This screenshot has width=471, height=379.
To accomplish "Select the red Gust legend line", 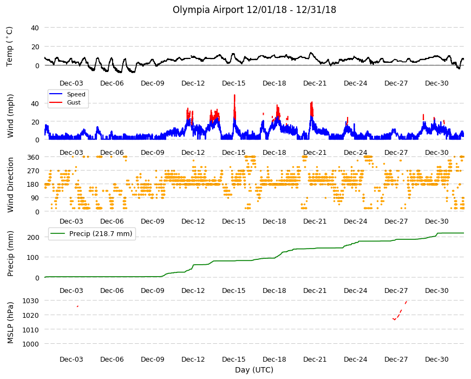I will coord(55,102).
